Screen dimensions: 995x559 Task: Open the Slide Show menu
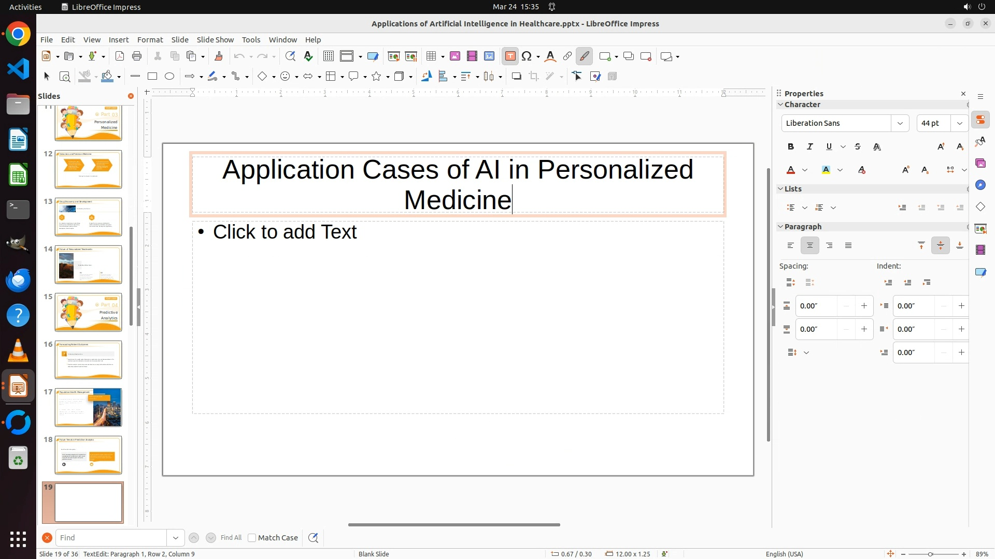(x=215, y=40)
